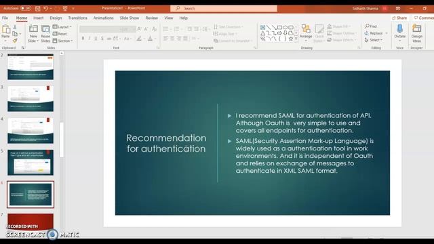Click the Copy icon in Clipboard group

tap(15, 34)
